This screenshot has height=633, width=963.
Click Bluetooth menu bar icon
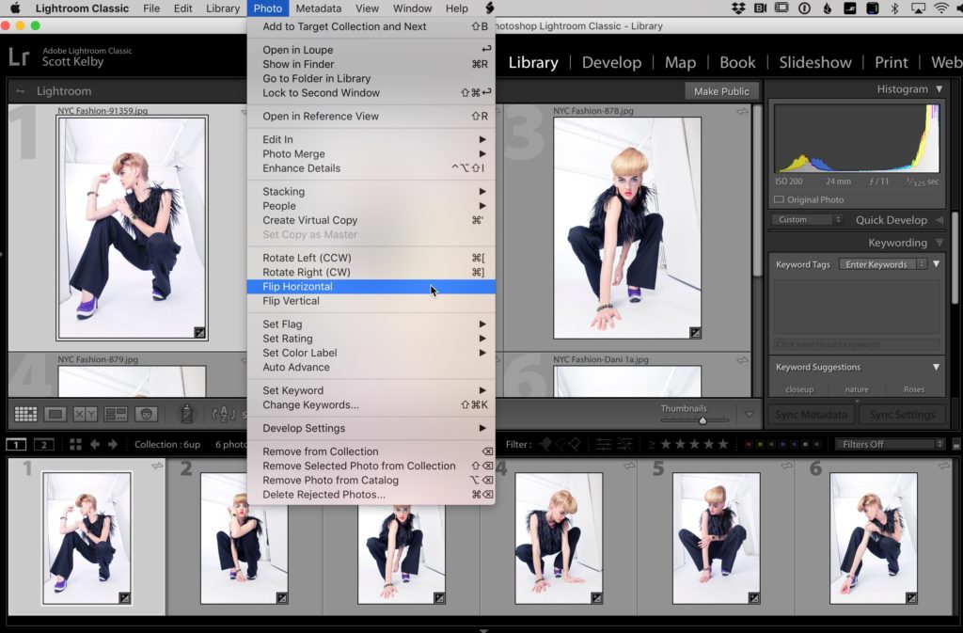(x=895, y=8)
